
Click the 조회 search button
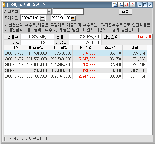[x=125, y=12]
